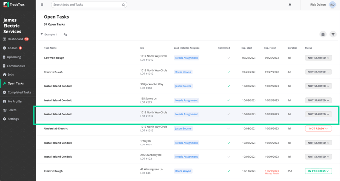Click the saved filter settings gears icon
The width and height of the screenshot is (340, 181).
point(65,34)
